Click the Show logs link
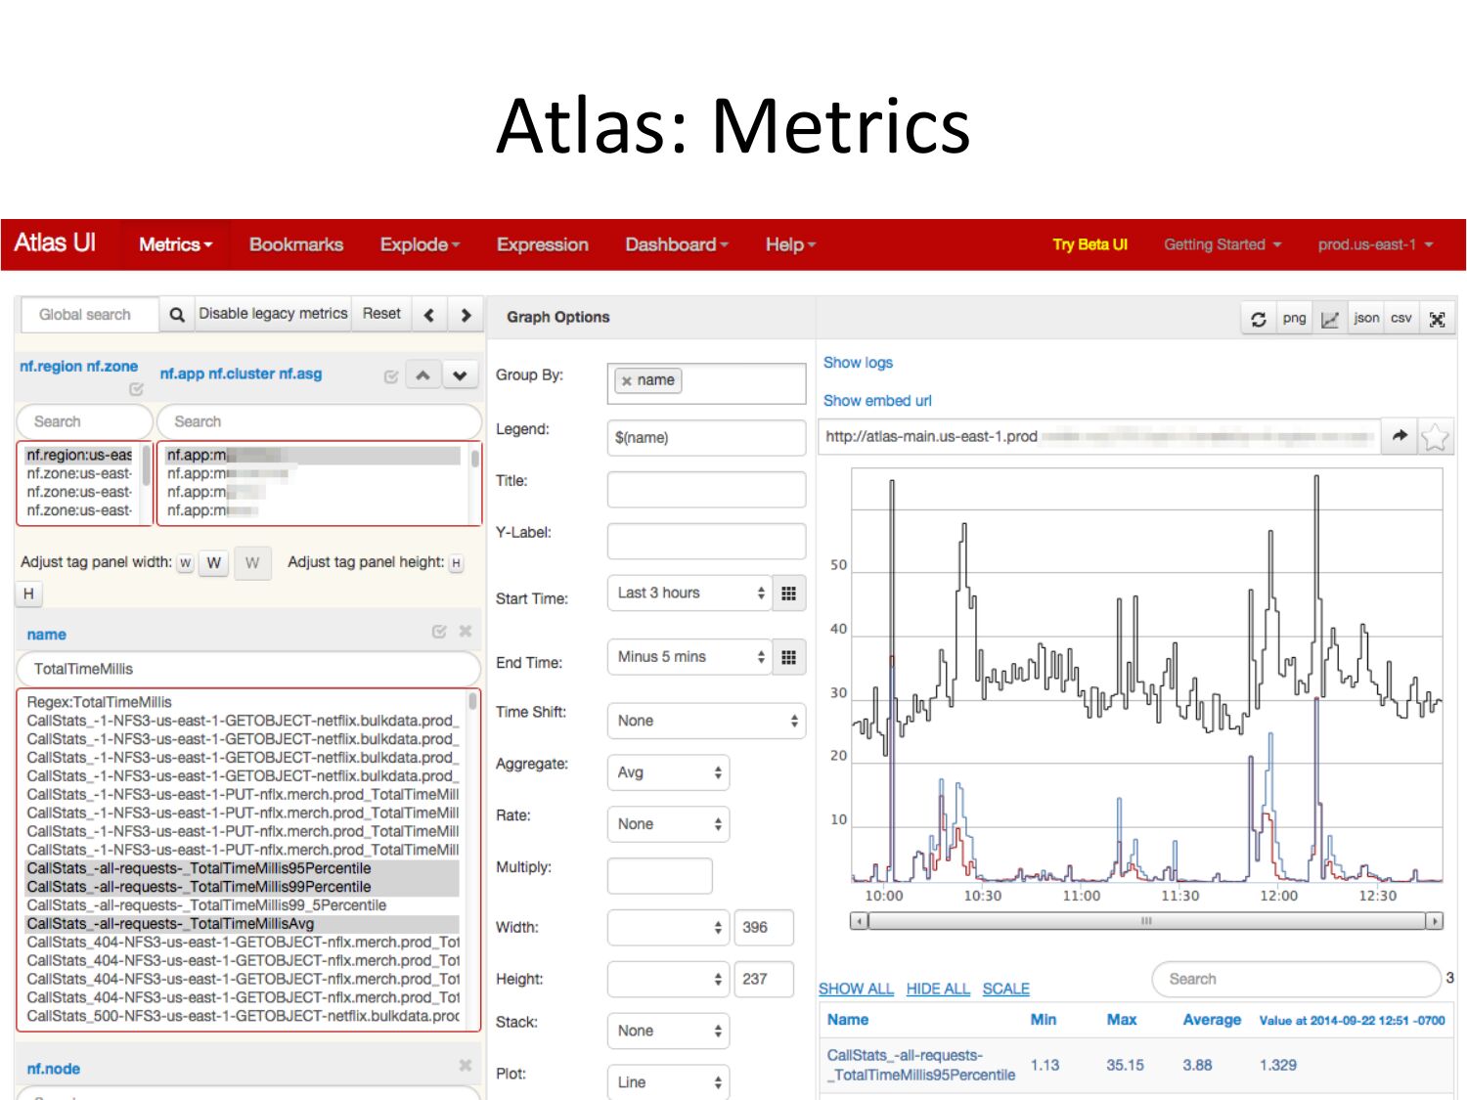The image size is (1467, 1100). coord(858,363)
